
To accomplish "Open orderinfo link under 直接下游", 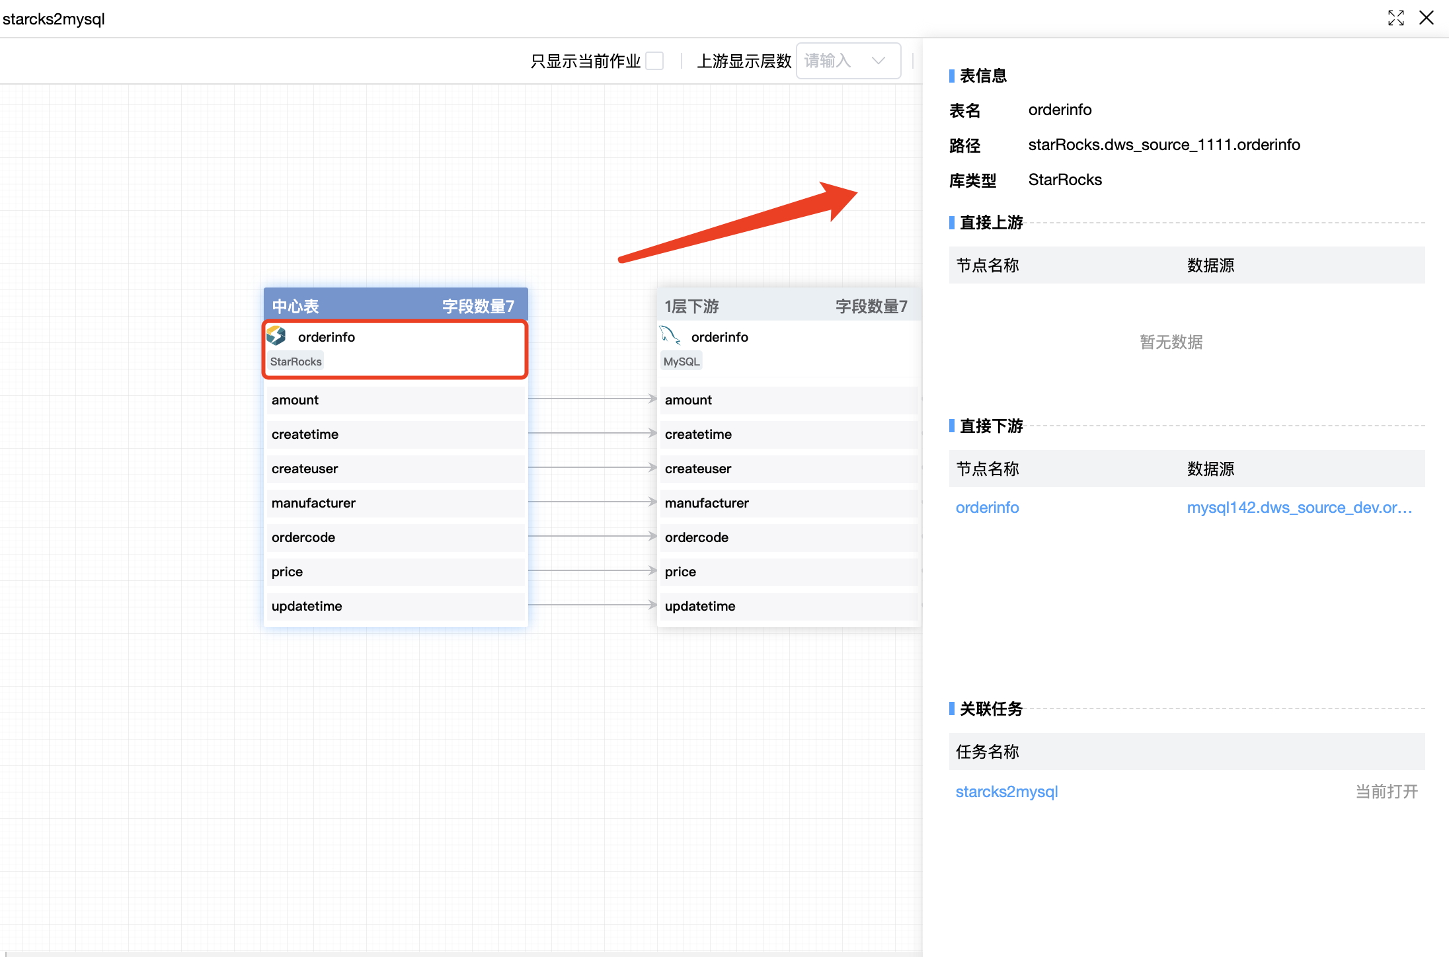I will (987, 508).
